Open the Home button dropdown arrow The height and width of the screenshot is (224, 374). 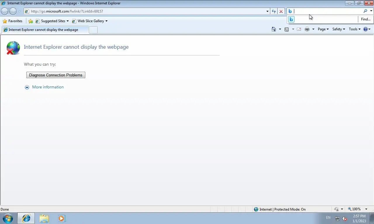(x=280, y=29)
